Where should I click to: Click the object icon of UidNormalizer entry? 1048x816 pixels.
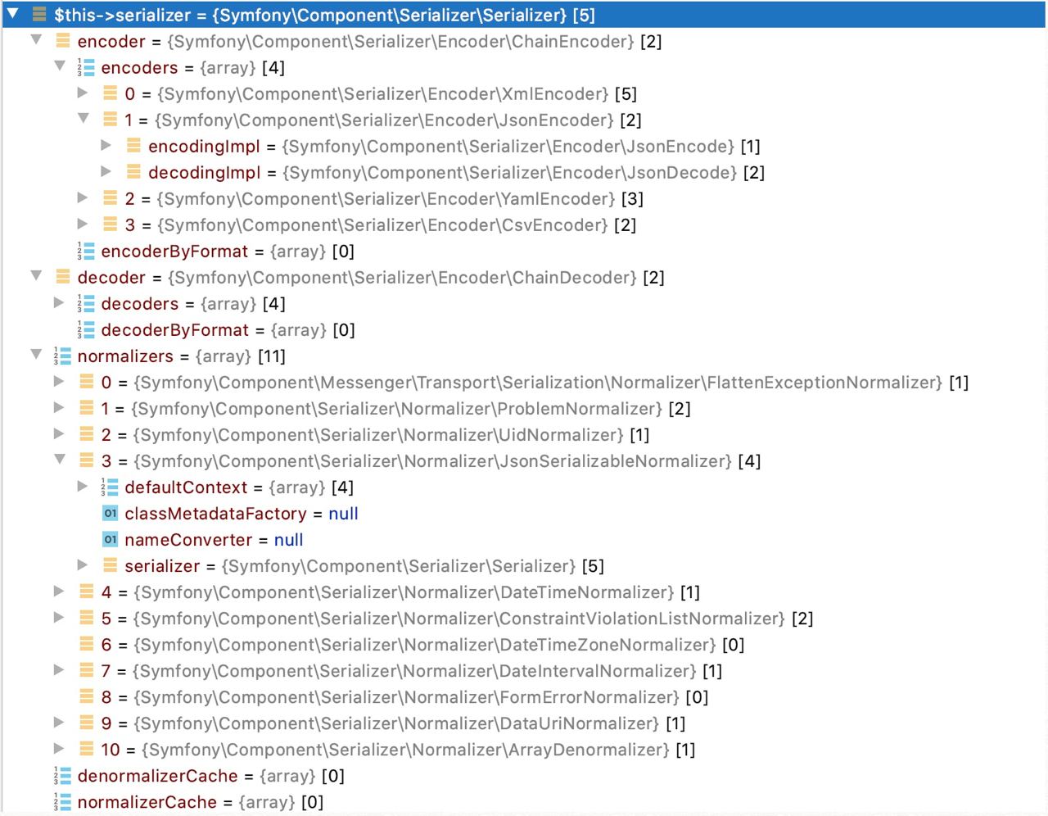(87, 434)
